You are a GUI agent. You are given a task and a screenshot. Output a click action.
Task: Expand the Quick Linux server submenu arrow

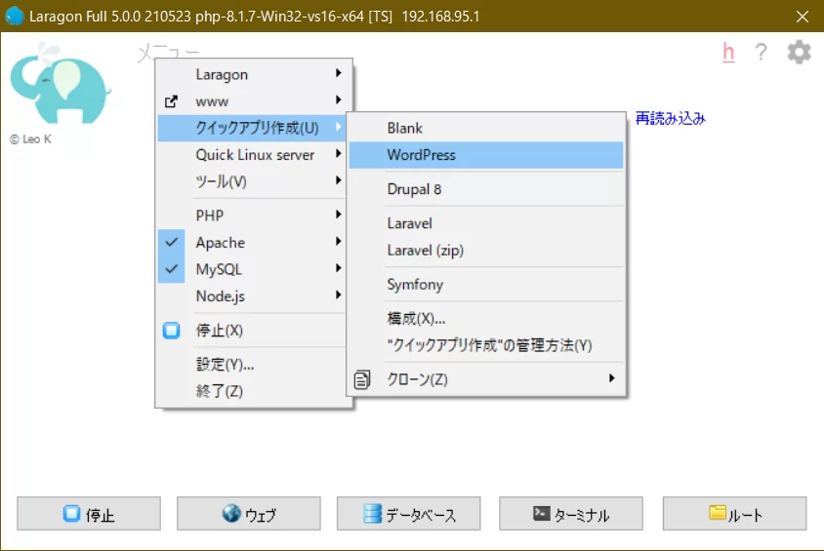tap(339, 154)
